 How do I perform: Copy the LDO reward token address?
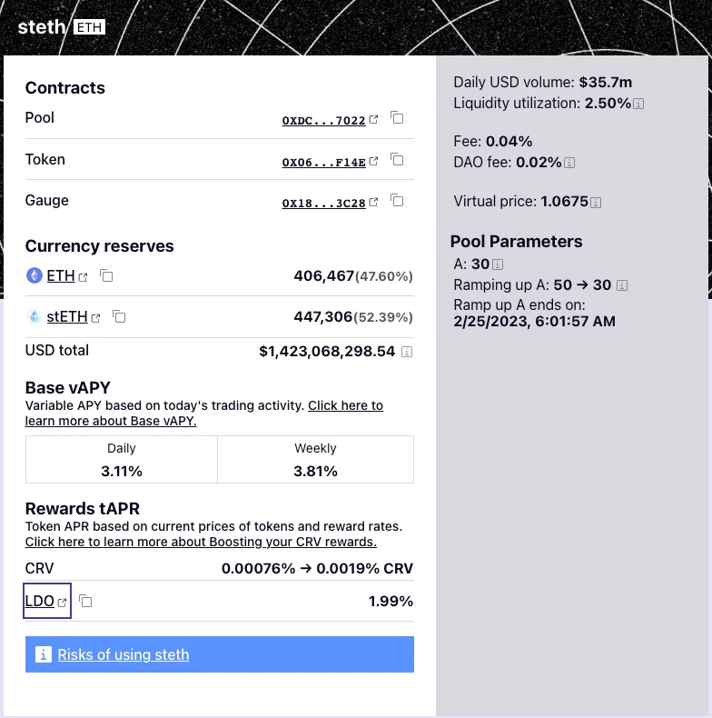coord(85,601)
